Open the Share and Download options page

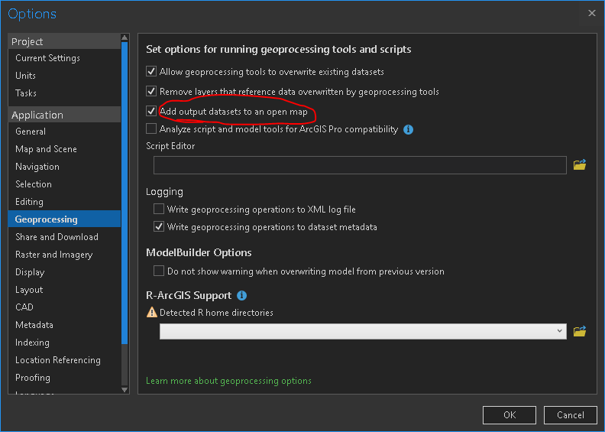click(57, 237)
